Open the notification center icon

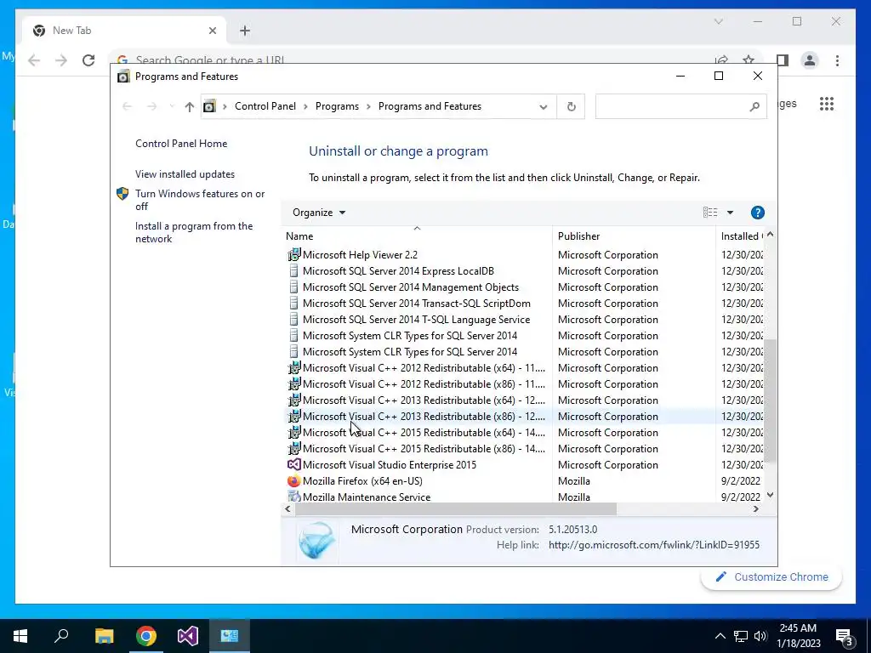pos(845,636)
